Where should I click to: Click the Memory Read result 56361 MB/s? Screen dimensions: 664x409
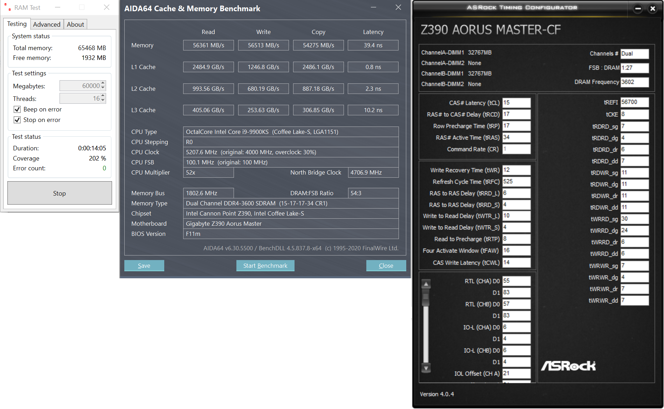208,45
